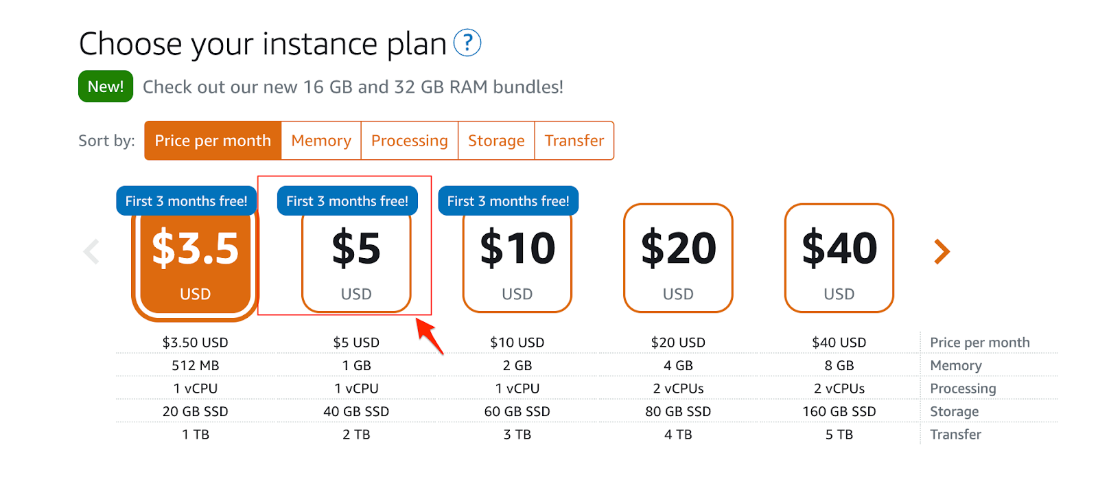Choose the $40 USD instance plan
Image resolution: width=1098 pixels, height=484 pixels.
839,258
